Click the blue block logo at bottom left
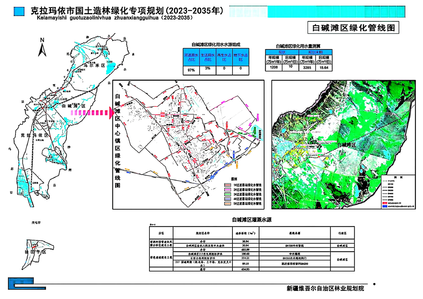Screen dimensions: 423x299 tap(27, 284)
